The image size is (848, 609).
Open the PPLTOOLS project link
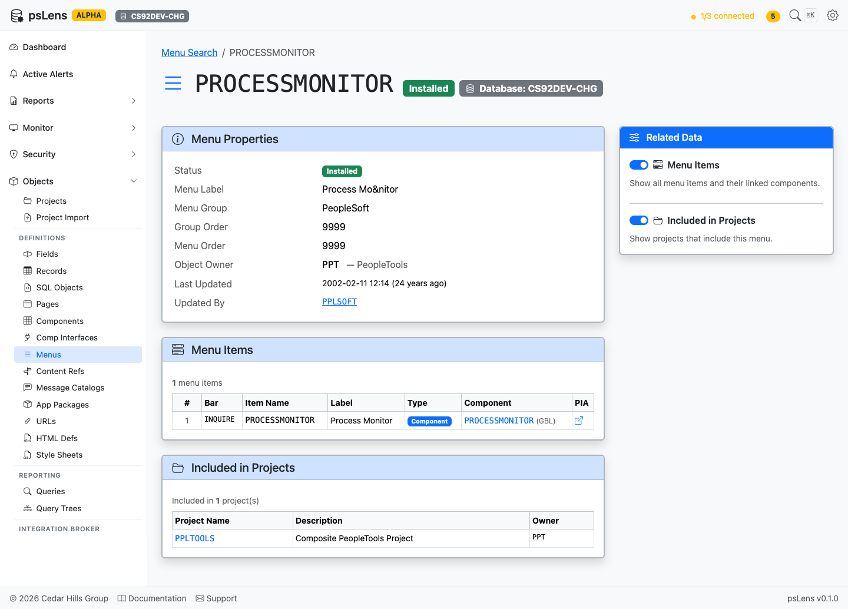tap(194, 538)
